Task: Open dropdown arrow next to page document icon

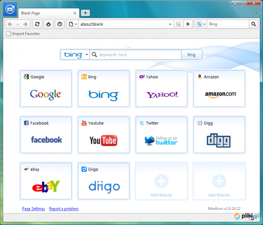Action: (76, 24)
